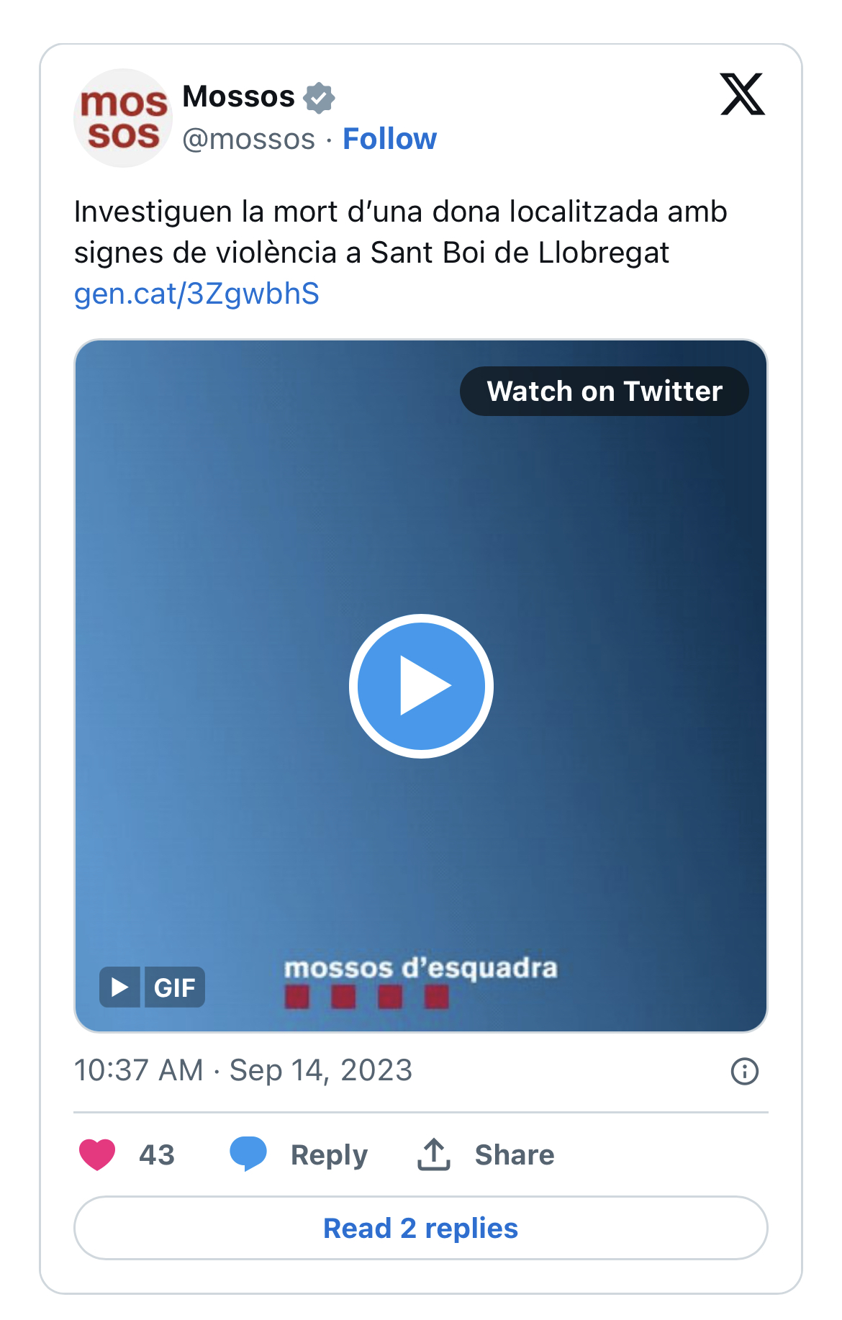842x1320 pixels.
Task: Open the Mossos profile avatar
Action: pos(123,119)
